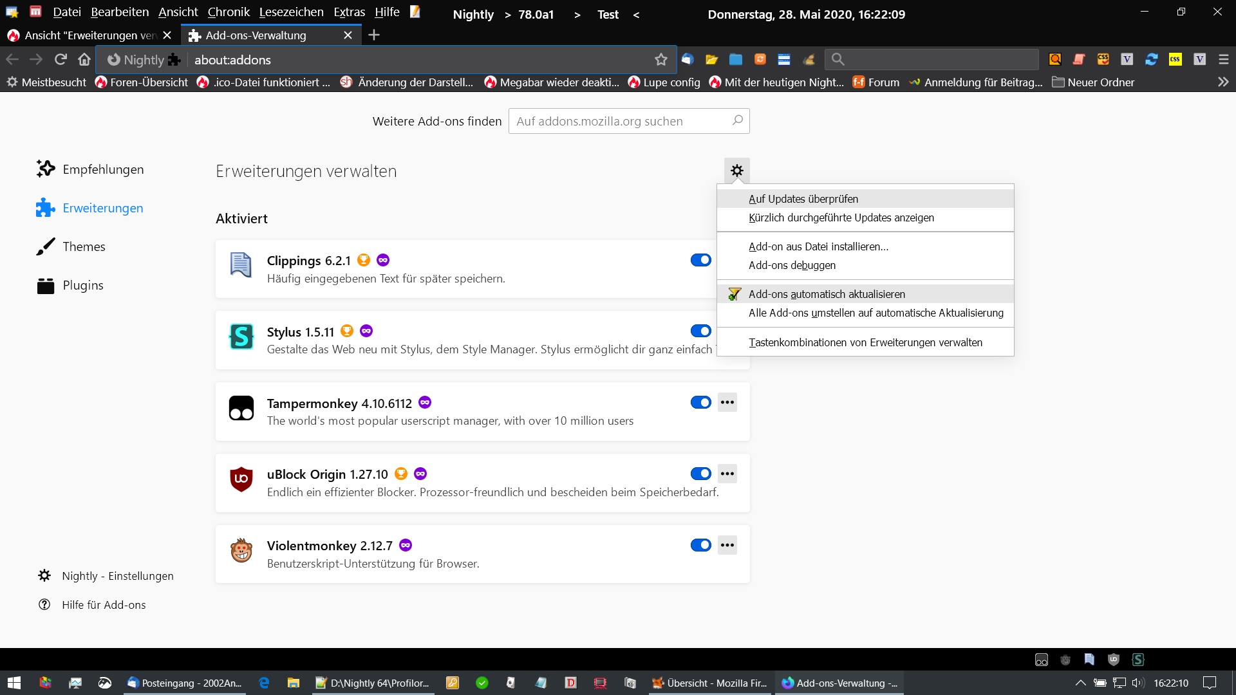Open the hamburger application menu
Image resolution: width=1236 pixels, height=695 pixels.
click(1223, 59)
